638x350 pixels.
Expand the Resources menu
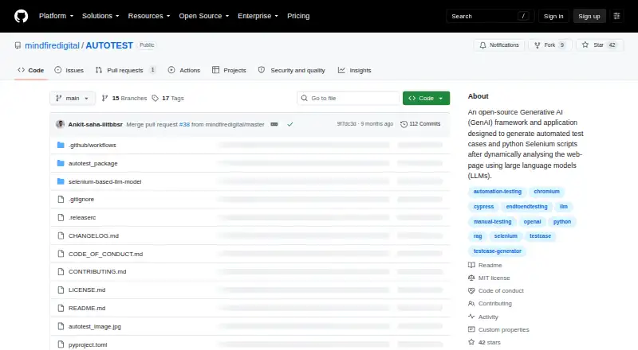(149, 16)
